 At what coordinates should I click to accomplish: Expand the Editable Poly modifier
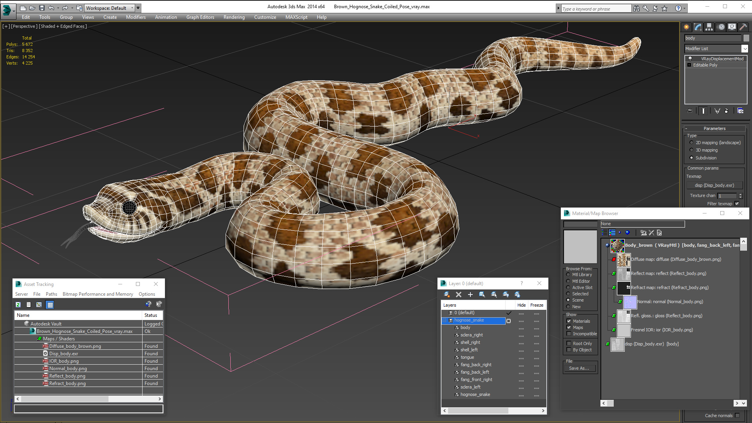689,65
